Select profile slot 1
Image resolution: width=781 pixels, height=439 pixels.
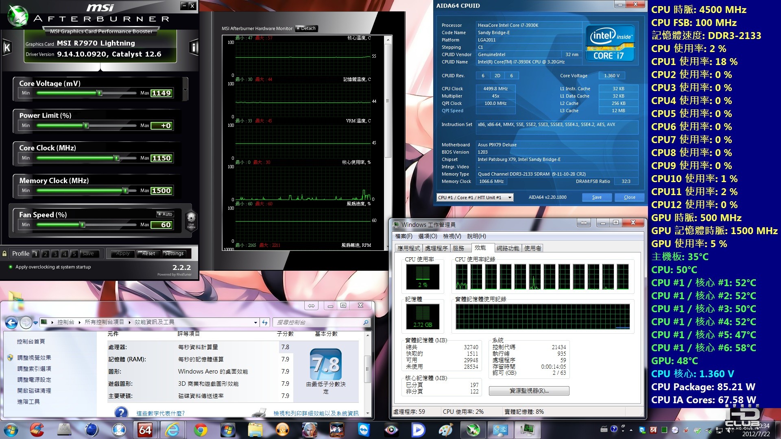[36, 254]
